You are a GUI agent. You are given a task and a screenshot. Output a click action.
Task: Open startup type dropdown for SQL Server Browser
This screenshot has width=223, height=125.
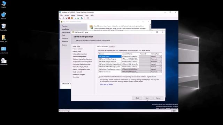click(161, 72)
